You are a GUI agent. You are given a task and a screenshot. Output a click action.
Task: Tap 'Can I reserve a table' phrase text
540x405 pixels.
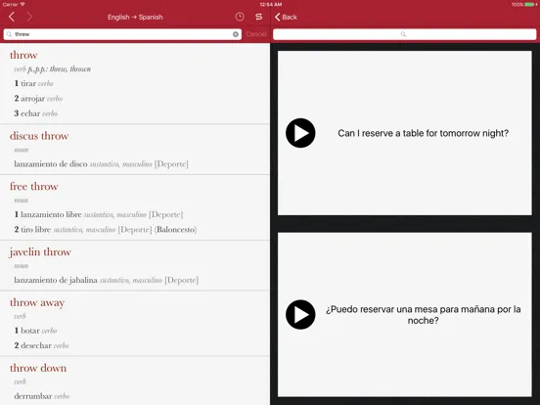[423, 133]
